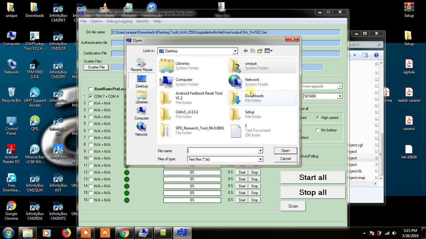Screen dimensions: 426x239
Task: Select the text document named 1
Action: (x=262, y=130)
